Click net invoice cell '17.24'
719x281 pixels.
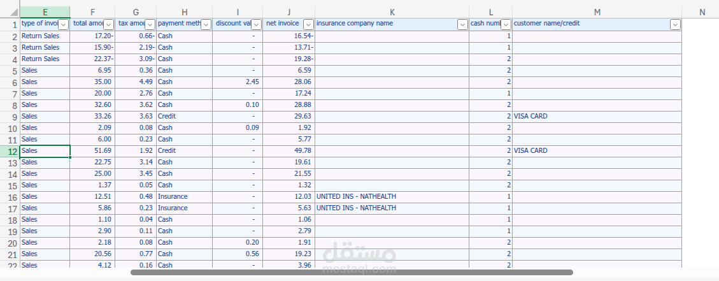[289, 93]
